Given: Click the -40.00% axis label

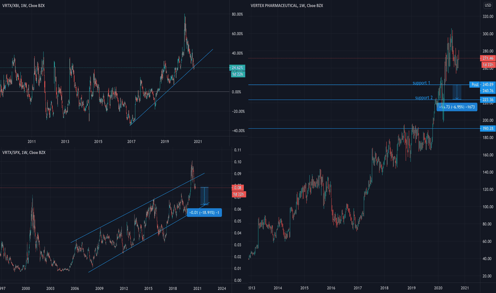Looking at the screenshot, I should pos(238,131).
